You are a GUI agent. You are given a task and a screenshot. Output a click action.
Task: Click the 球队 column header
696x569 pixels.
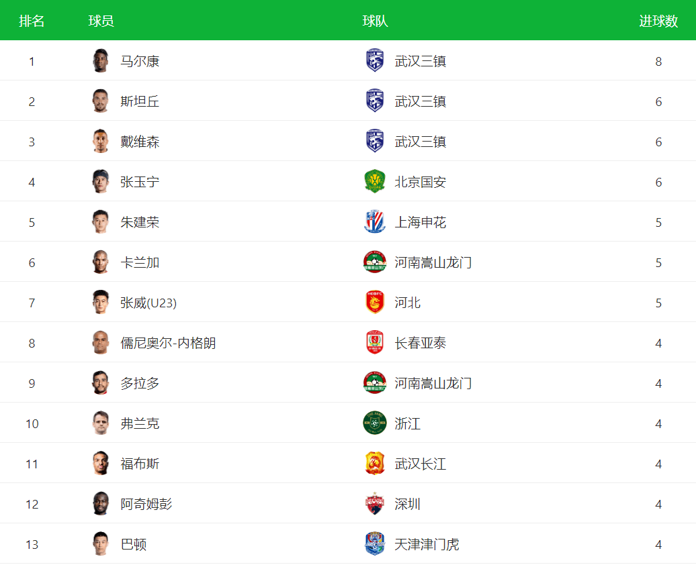(x=375, y=21)
